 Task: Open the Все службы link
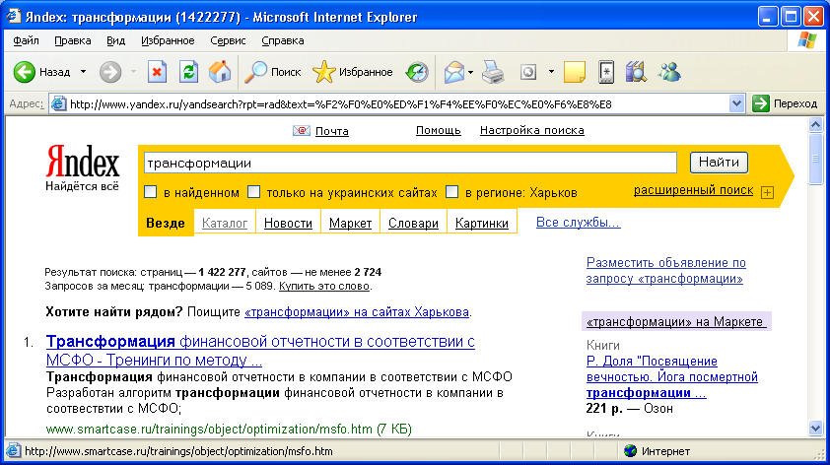(x=578, y=223)
